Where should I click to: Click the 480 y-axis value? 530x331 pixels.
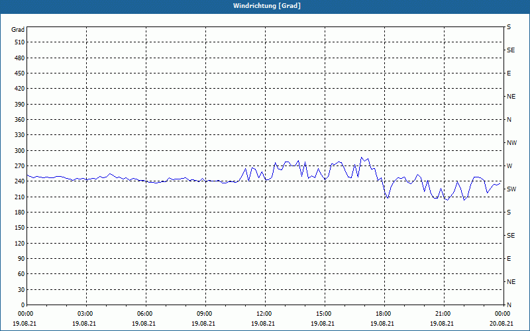coord(20,58)
